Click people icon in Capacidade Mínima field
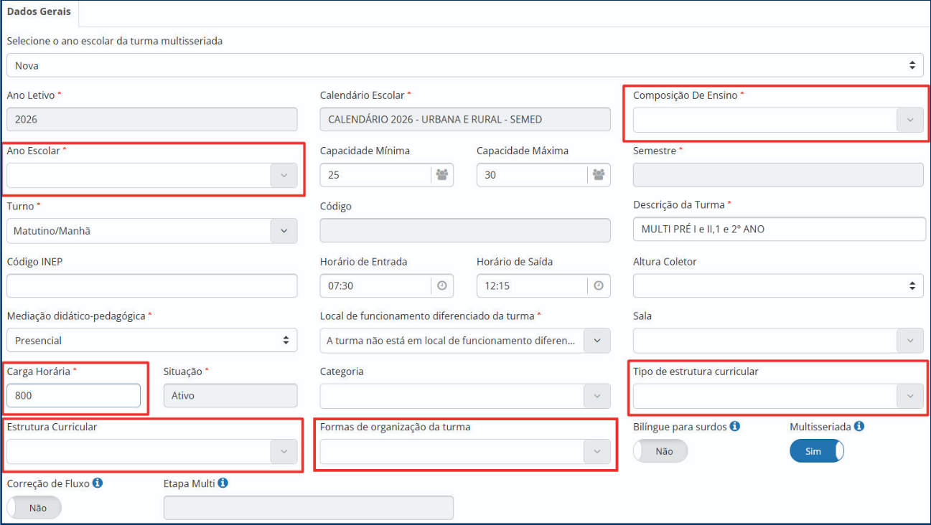Viewport: 931px width, 525px height. (441, 175)
